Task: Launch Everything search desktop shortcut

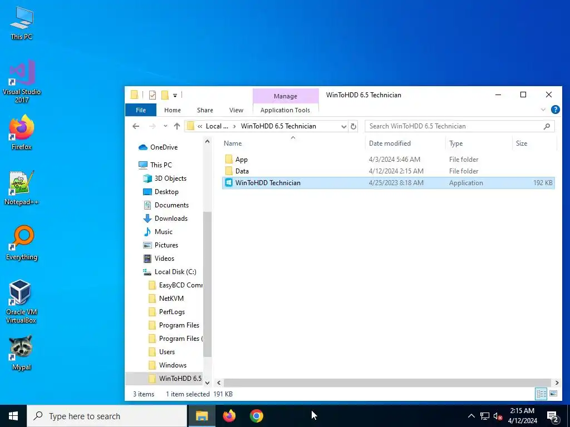Action: pyautogui.click(x=22, y=243)
